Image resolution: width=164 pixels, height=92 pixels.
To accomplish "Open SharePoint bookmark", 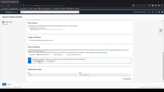I will pyautogui.click(x=63, y=8).
